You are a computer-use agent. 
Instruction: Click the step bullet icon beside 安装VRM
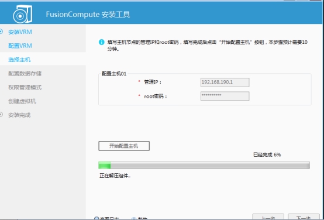(x=1, y=32)
